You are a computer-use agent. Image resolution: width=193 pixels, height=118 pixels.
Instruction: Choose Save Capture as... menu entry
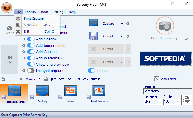coord(37,25)
